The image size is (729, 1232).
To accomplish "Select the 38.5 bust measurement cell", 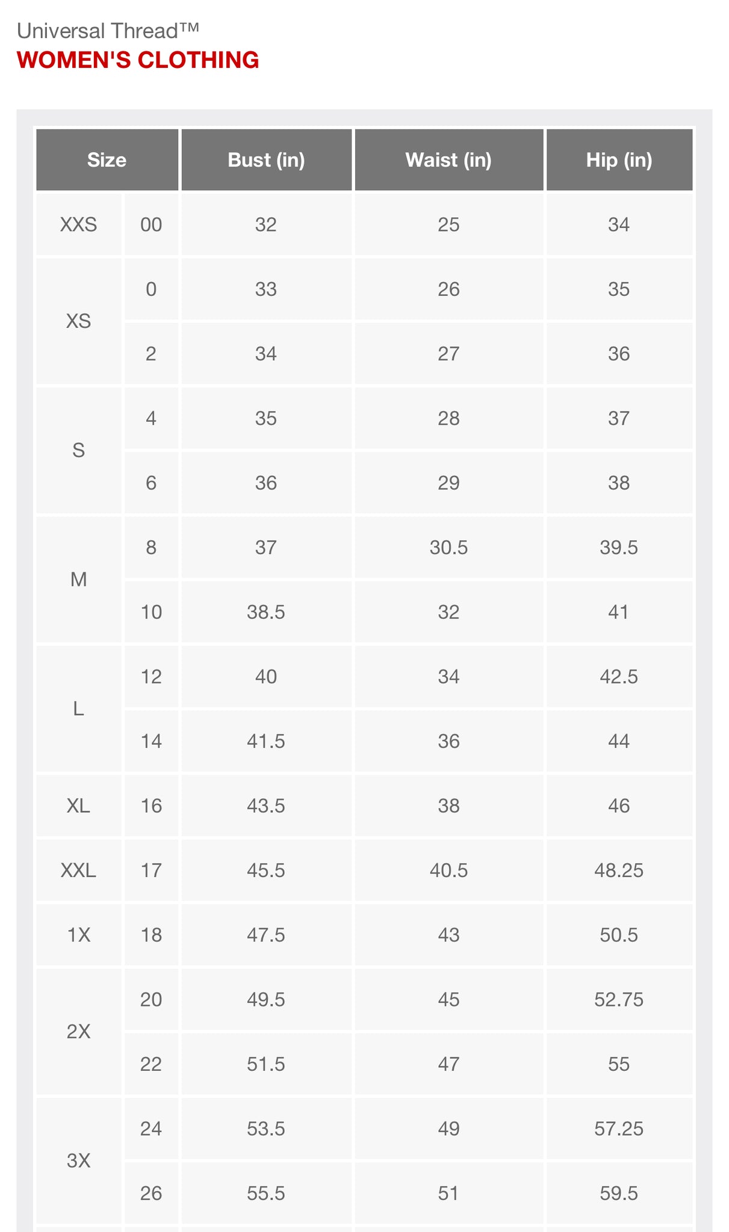I will click(266, 612).
